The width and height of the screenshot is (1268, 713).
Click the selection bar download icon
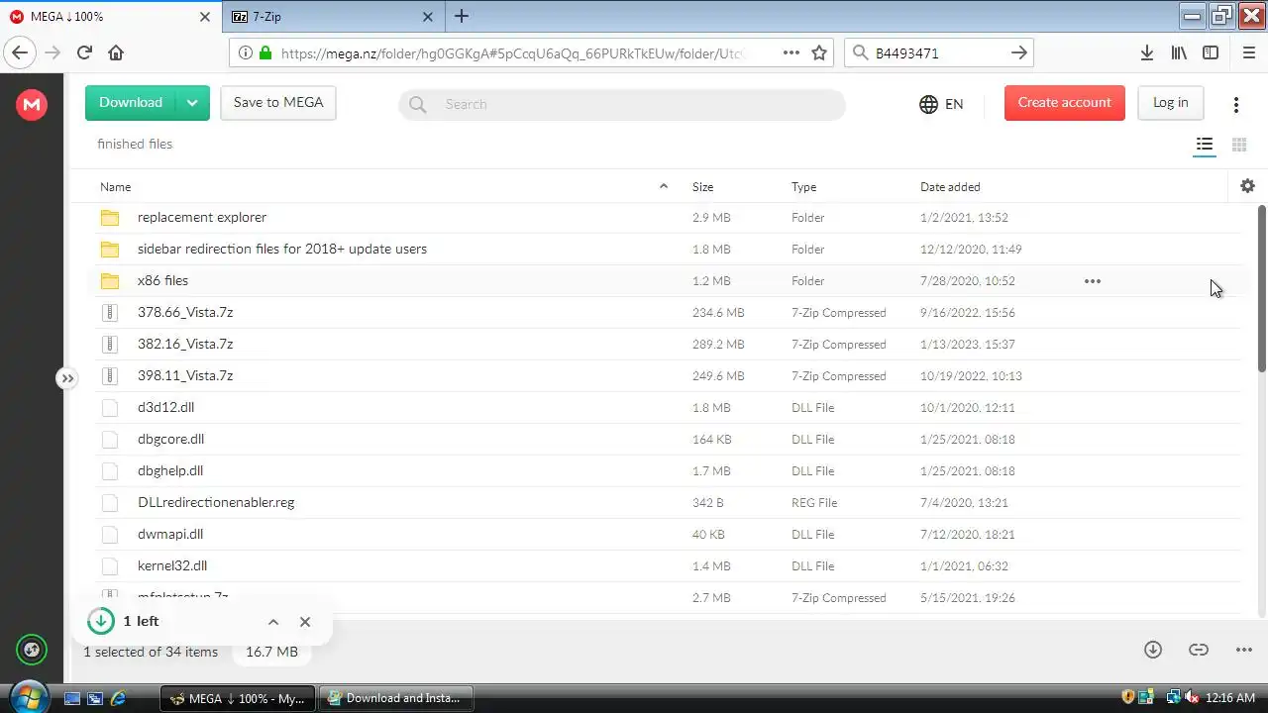pyautogui.click(x=1152, y=650)
